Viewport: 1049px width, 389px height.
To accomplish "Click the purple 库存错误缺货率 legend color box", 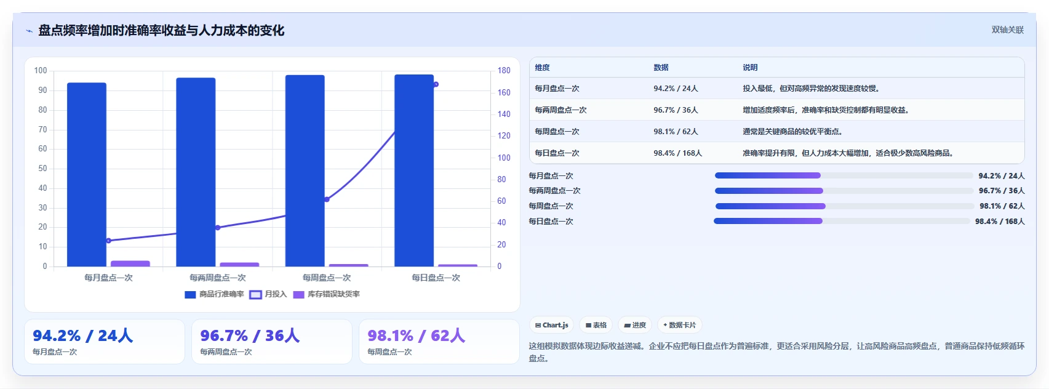I will point(299,295).
